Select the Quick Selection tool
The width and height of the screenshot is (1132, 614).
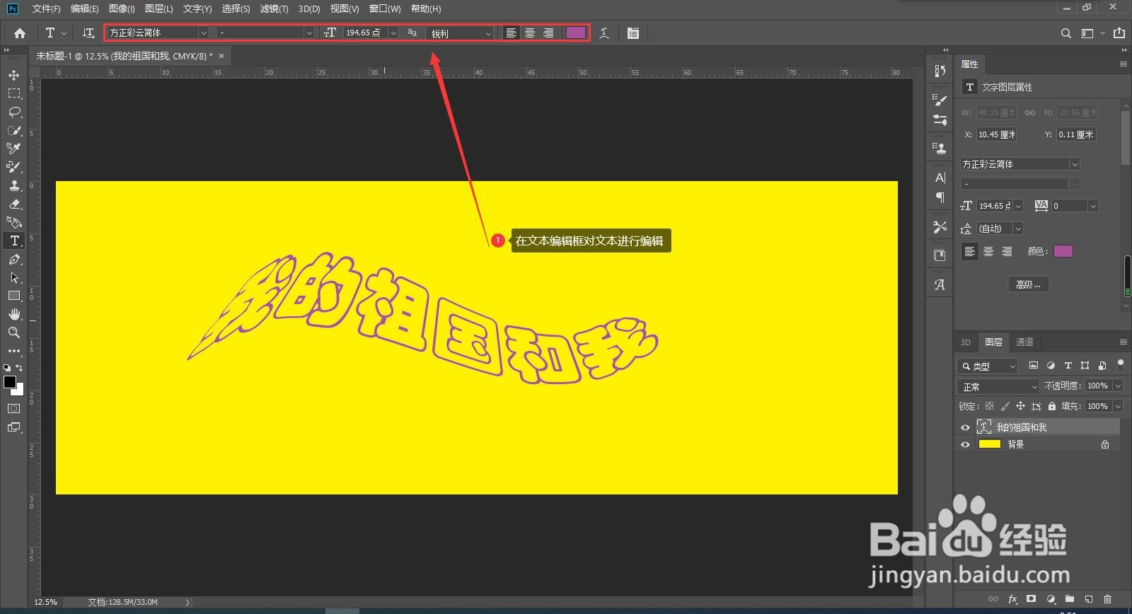click(14, 130)
